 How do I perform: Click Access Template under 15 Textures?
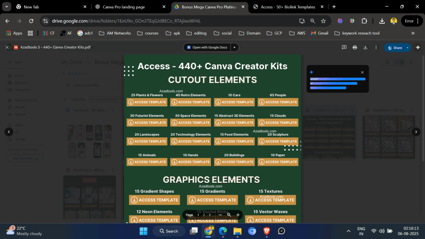tap(271, 200)
